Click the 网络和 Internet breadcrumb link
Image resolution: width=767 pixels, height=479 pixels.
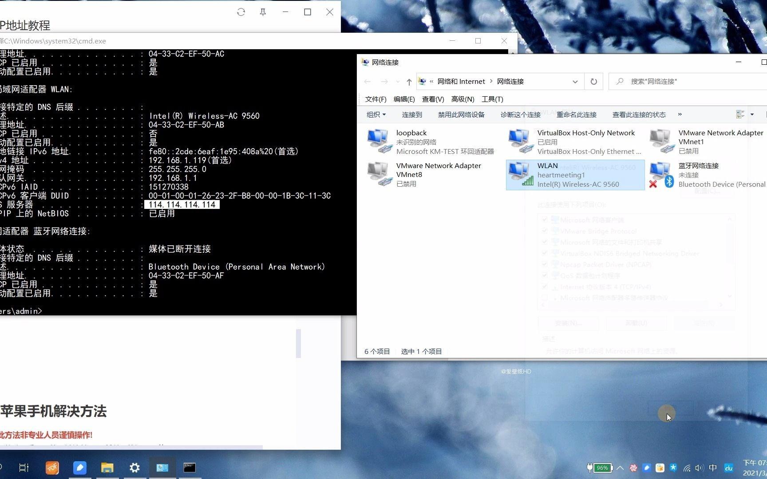[x=461, y=82]
